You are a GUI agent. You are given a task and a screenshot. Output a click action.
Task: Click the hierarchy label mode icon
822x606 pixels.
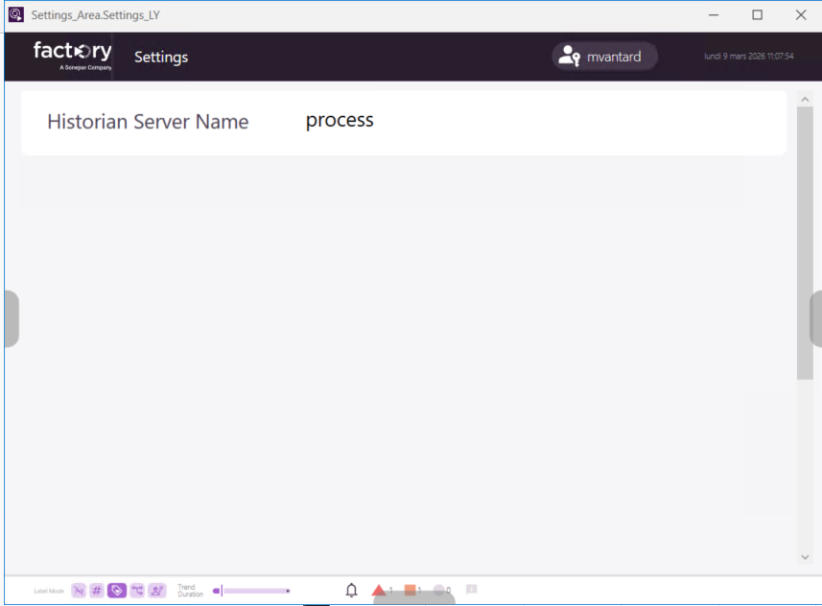(x=137, y=591)
